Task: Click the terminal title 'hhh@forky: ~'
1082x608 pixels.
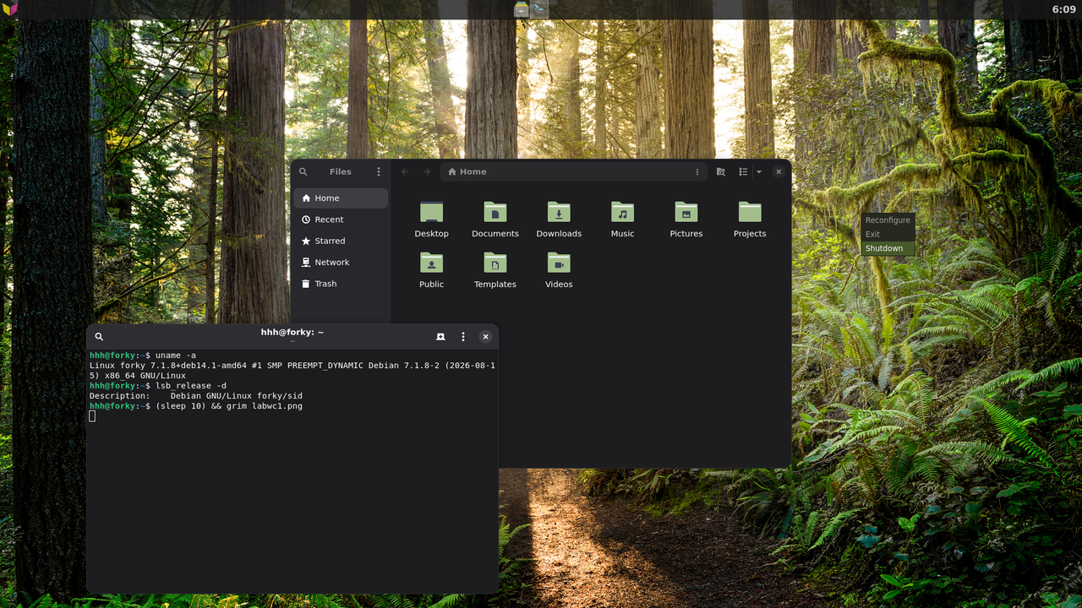Action: pyautogui.click(x=292, y=333)
